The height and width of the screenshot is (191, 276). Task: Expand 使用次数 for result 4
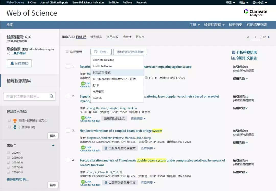[240, 172]
